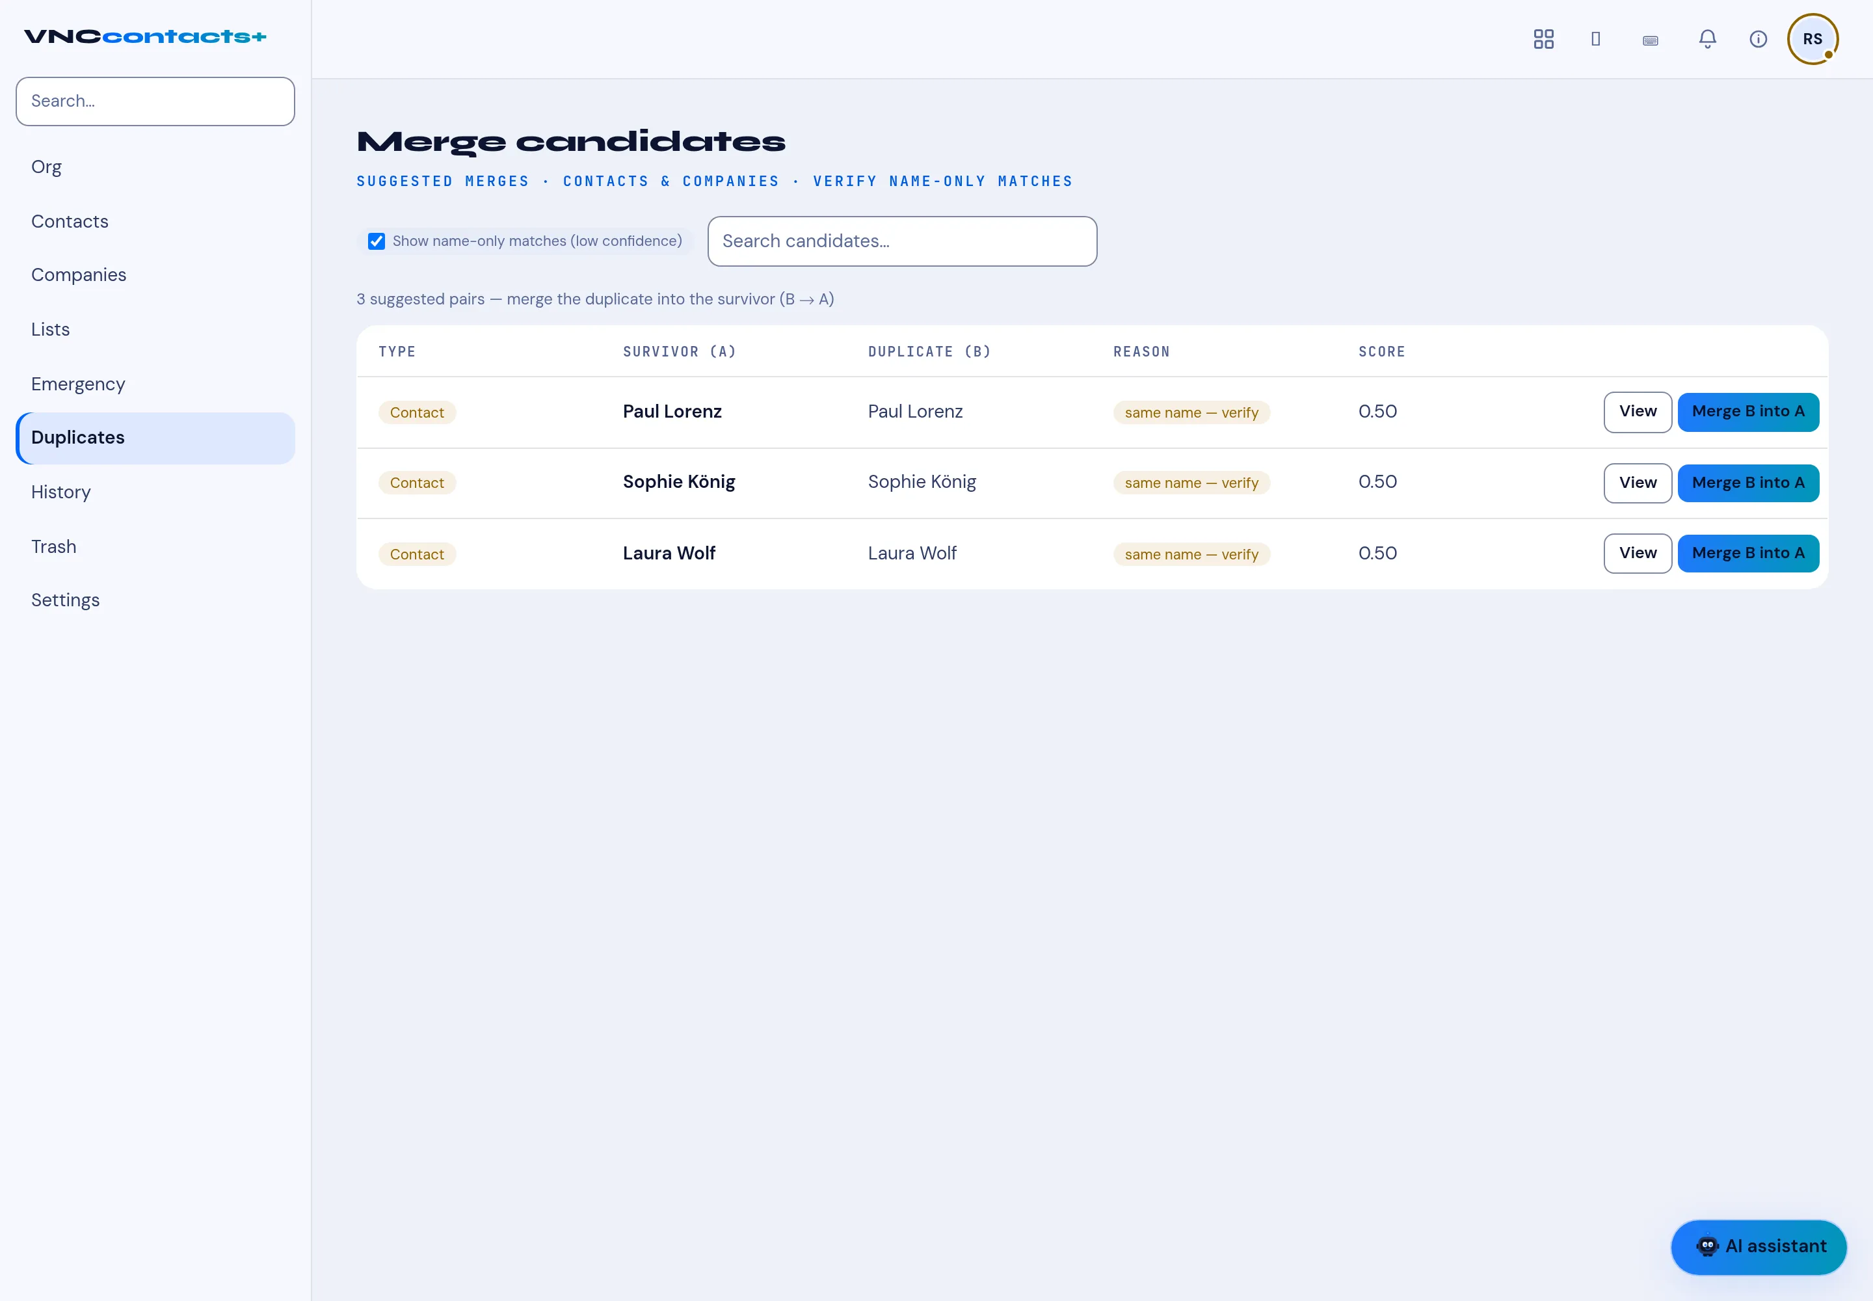Screen dimensions: 1873x1301
Task: Click the 3 suggested pairs summary text
Action: 595,299
